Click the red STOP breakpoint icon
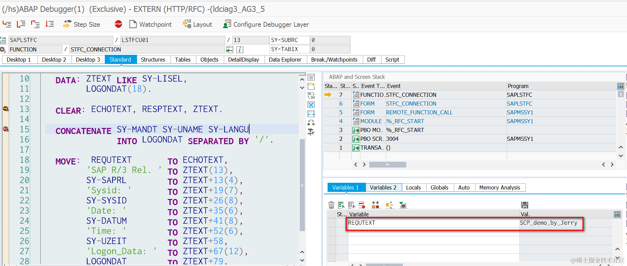Screen dimensions: 627x266 (x=118, y=24)
